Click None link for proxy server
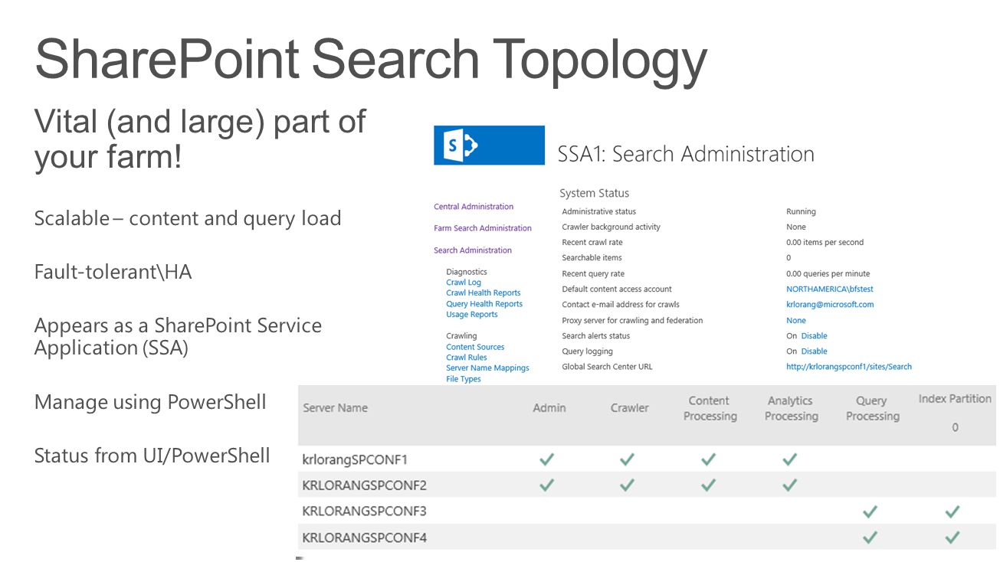Viewport: 1000px width, 562px height. pyautogui.click(x=796, y=321)
